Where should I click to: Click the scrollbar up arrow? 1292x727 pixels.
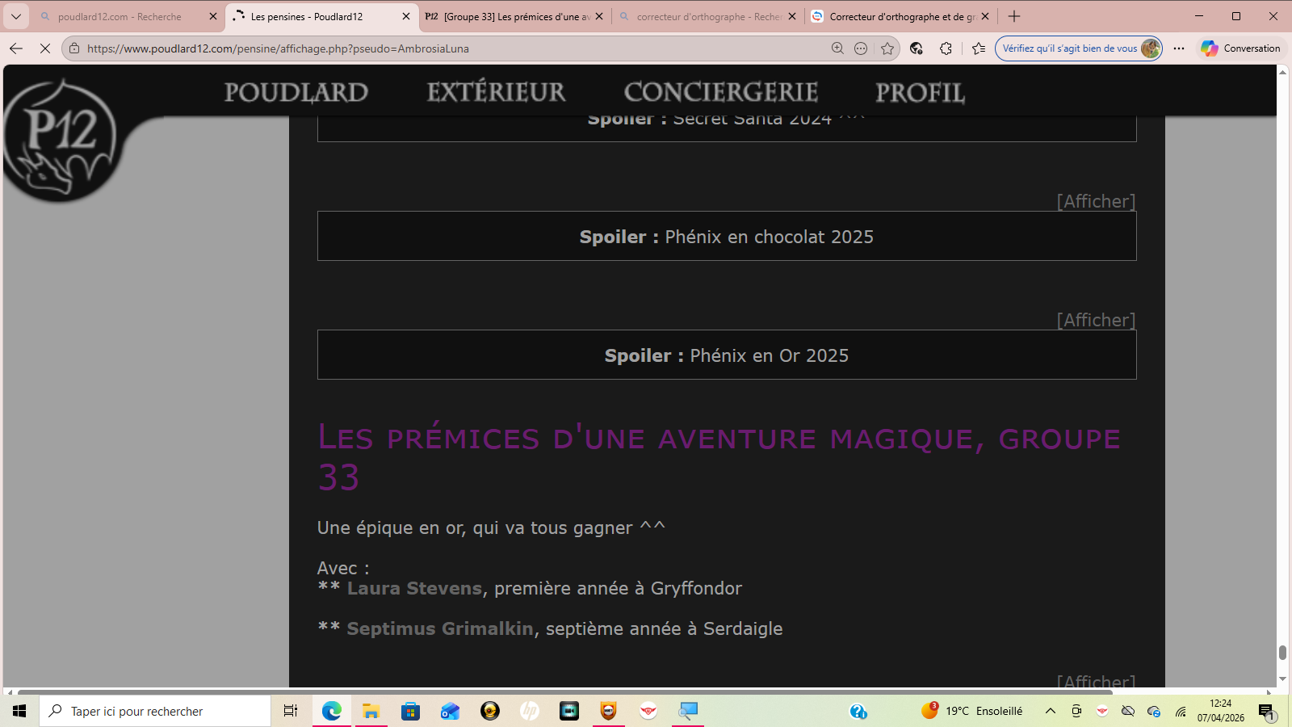[x=1282, y=72]
